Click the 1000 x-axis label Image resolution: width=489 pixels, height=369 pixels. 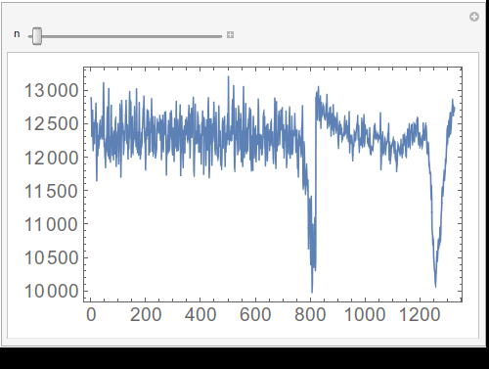[x=365, y=315]
